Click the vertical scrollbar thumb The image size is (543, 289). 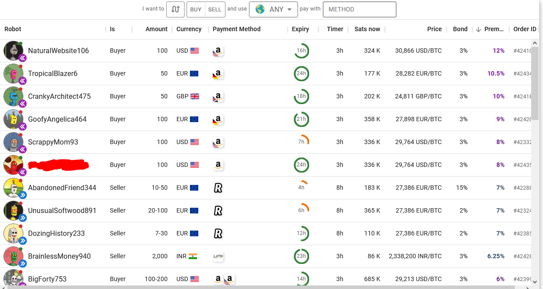click(x=535, y=83)
